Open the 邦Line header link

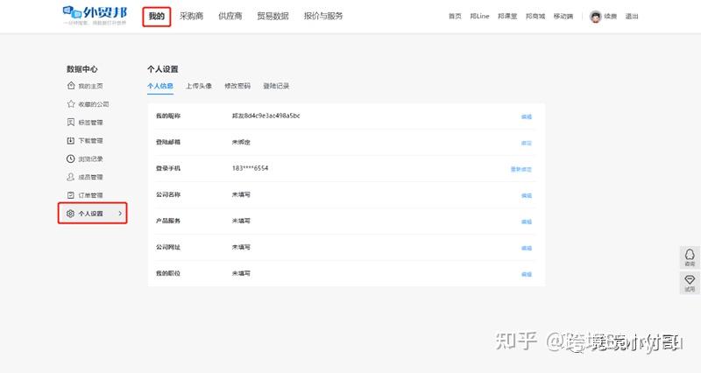(479, 16)
